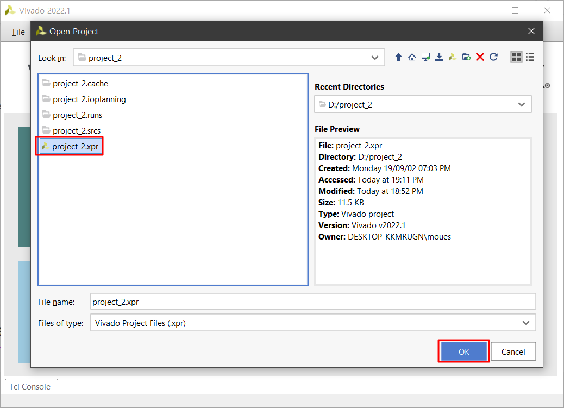Image resolution: width=564 pixels, height=408 pixels.
Task: Click the Accessed time line
Action: coord(371,179)
